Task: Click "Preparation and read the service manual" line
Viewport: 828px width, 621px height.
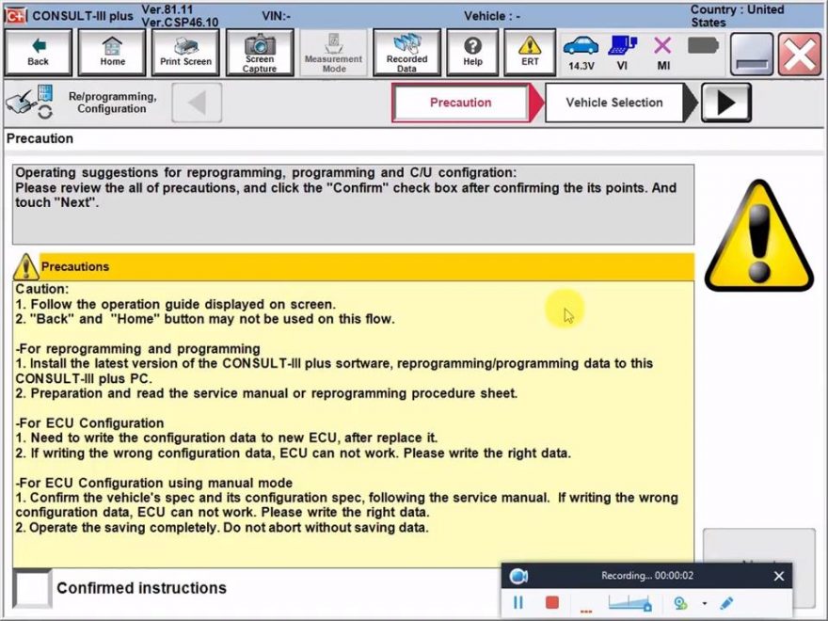Action: 266,393
